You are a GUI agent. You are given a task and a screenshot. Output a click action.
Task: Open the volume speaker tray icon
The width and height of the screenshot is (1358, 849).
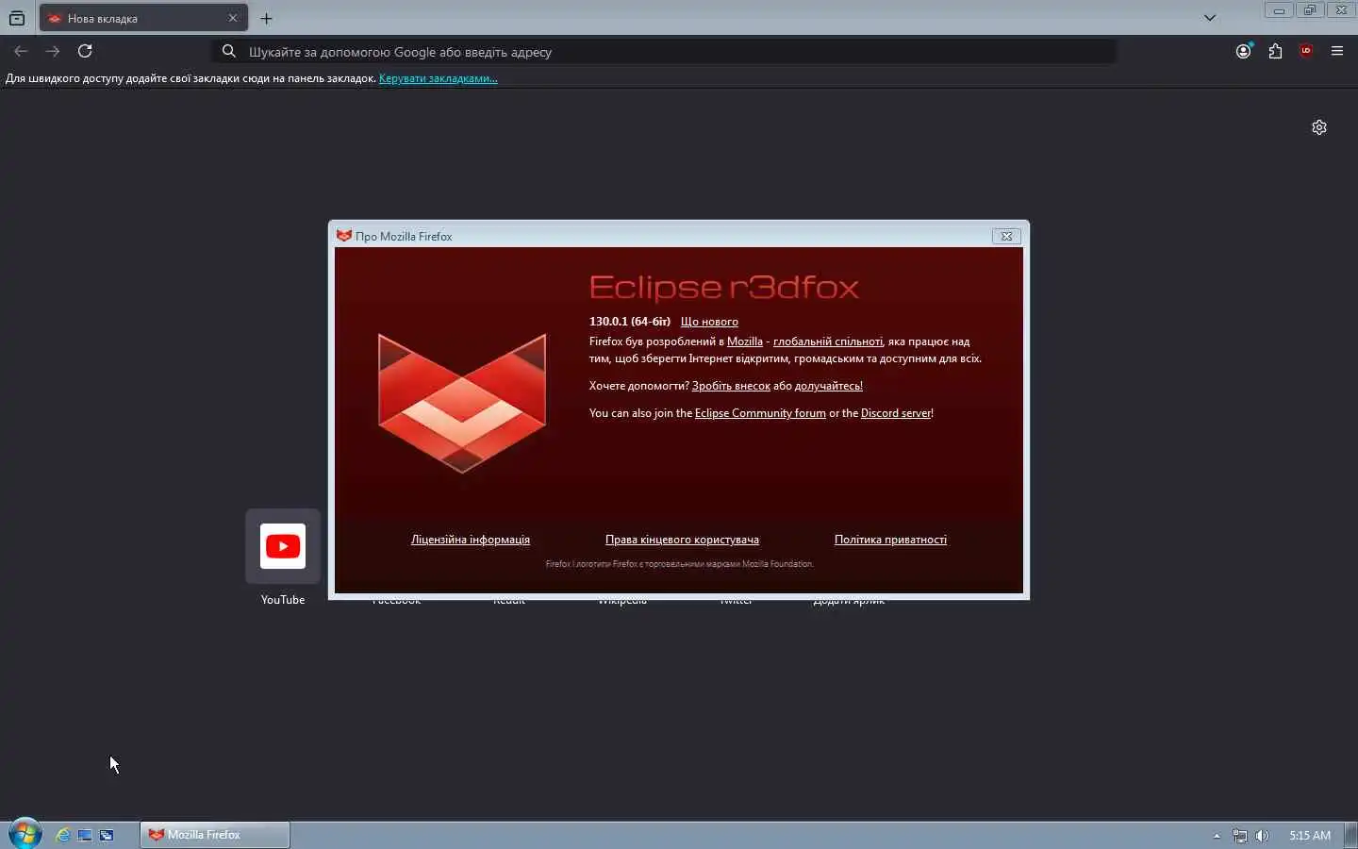pyautogui.click(x=1262, y=836)
